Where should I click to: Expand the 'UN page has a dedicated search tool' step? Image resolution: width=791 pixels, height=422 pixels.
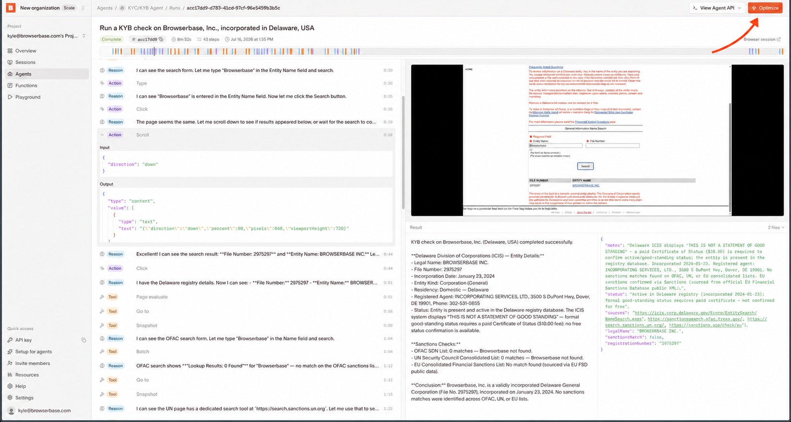coord(247,409)
